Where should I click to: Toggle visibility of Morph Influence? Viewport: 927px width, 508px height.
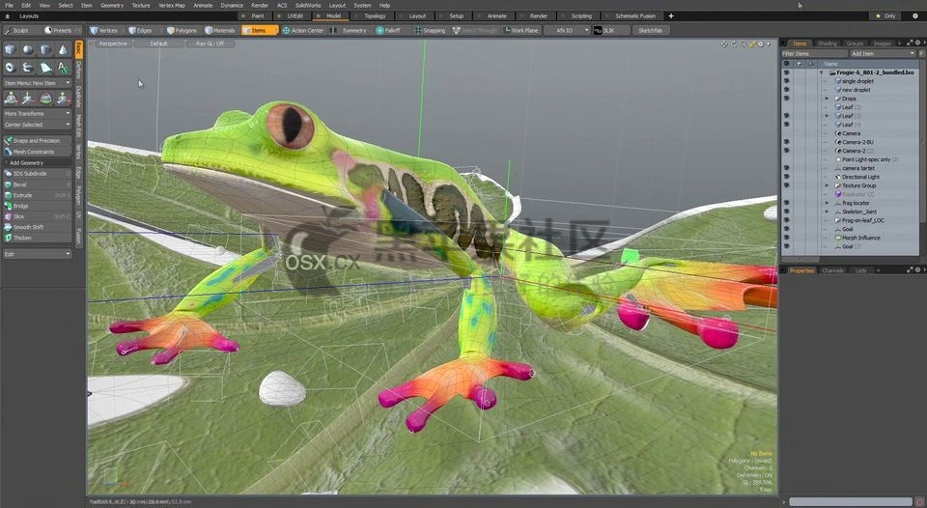pyautogui.click(x=786, y=238)
